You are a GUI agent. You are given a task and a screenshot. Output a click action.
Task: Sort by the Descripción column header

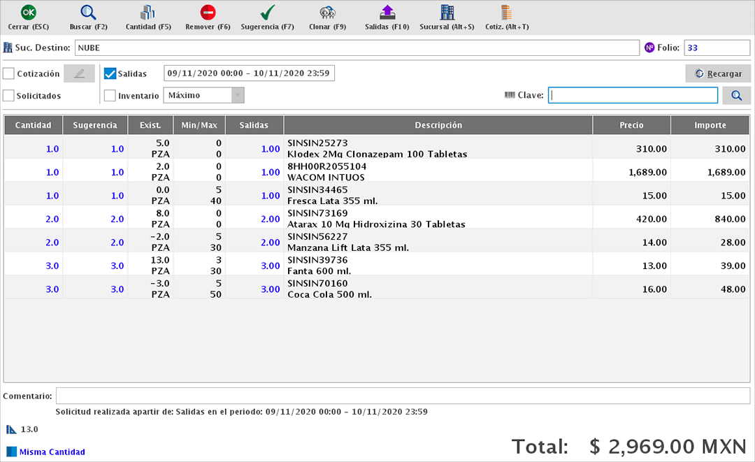(x=437, y=125)
